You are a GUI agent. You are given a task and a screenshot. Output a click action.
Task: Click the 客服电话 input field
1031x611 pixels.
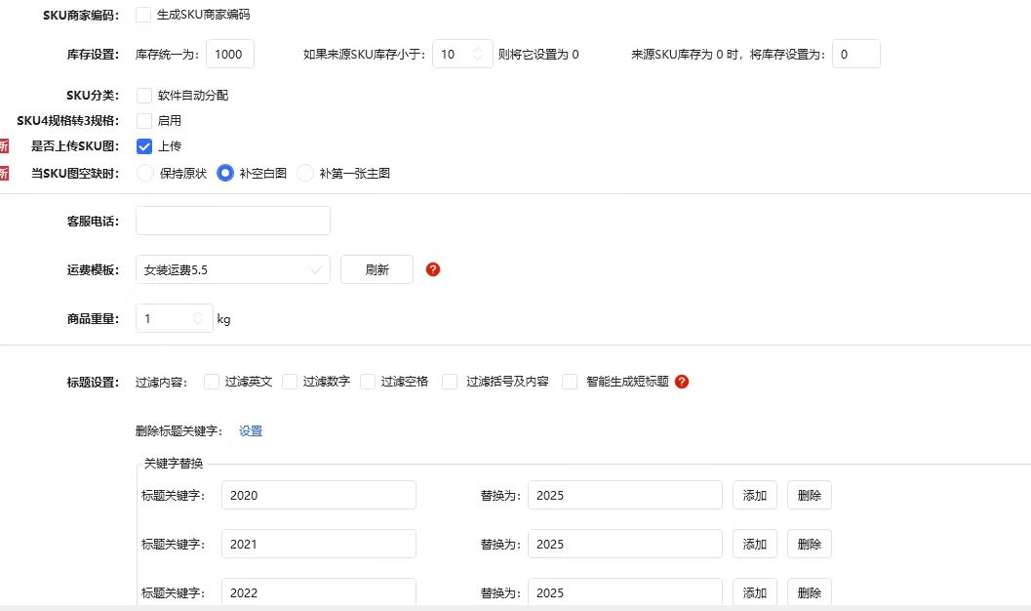[x=232, y=221]
